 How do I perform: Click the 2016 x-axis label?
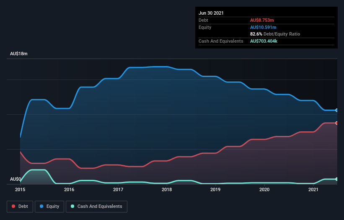pos(69,189)
